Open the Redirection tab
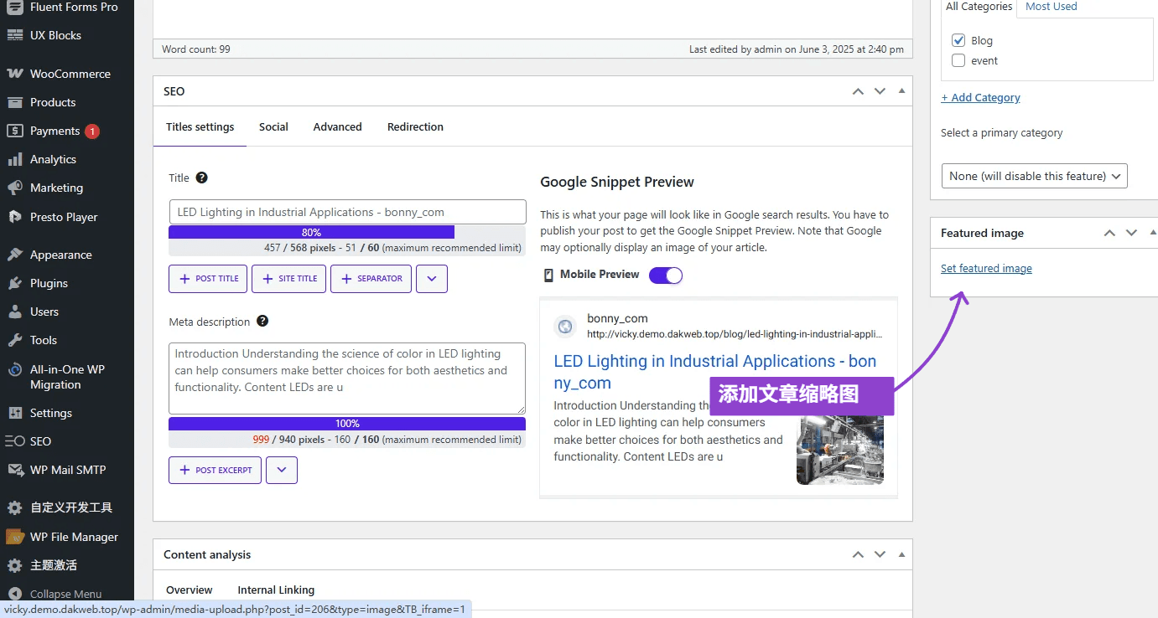1158x618 pixels. pos(415,127)
